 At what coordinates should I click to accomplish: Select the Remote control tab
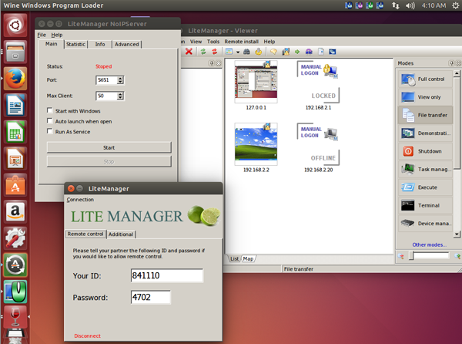click(x=85, y=234)
